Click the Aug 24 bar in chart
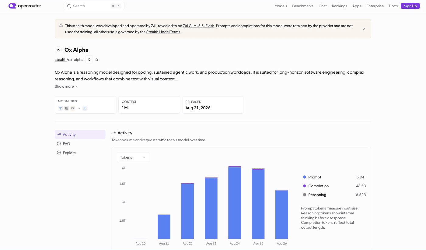This screenshot has width=426, height=250. [235, 202]
